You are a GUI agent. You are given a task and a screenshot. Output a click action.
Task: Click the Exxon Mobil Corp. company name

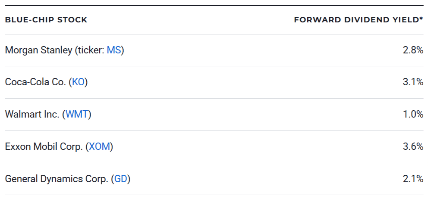click(44, 146)
